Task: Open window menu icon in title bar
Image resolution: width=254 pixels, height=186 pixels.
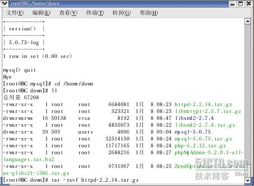Action: 5,3
